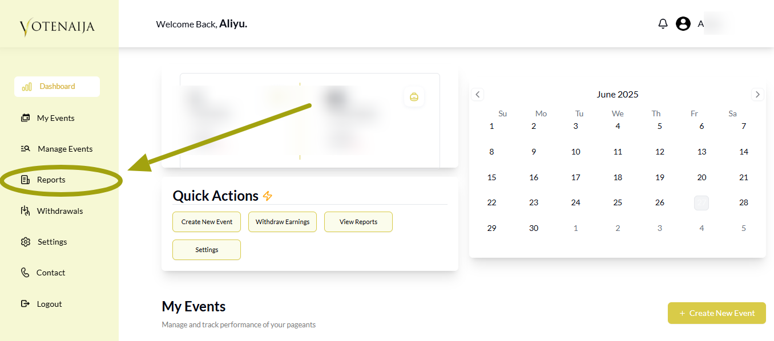Open the user profile avatar icon

pyautogui.click(x=683, y=24)
